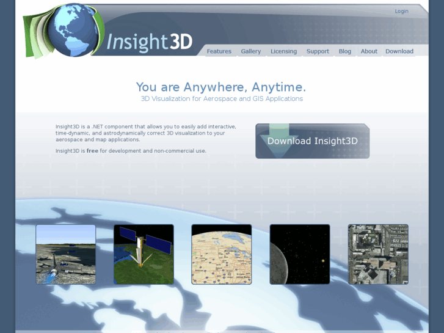Open the Login link
The height and width of the screenshot is (333, 444).
401,12
